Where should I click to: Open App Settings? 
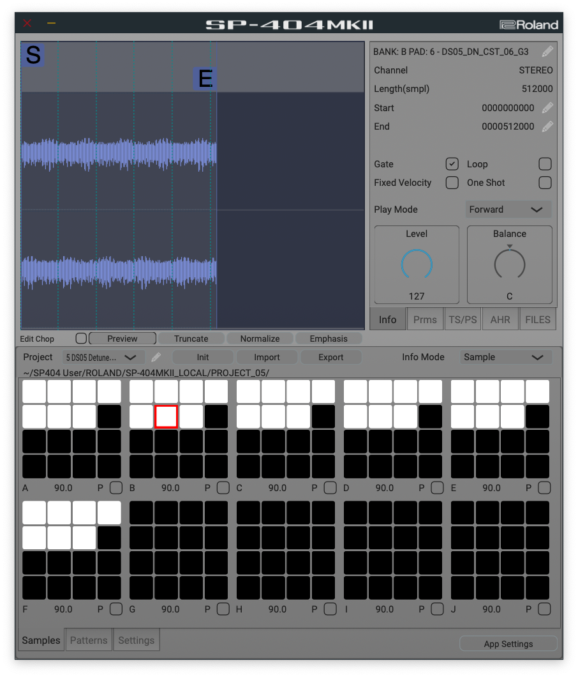[508, 644]
